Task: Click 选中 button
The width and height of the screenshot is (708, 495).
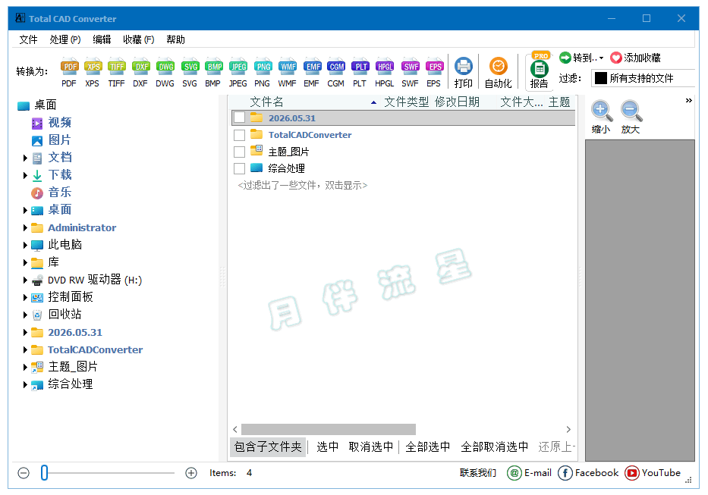Action: [x=327, y=446]
